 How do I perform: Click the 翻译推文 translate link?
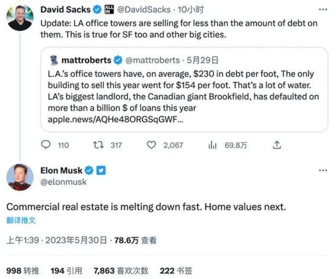[21, 220]
